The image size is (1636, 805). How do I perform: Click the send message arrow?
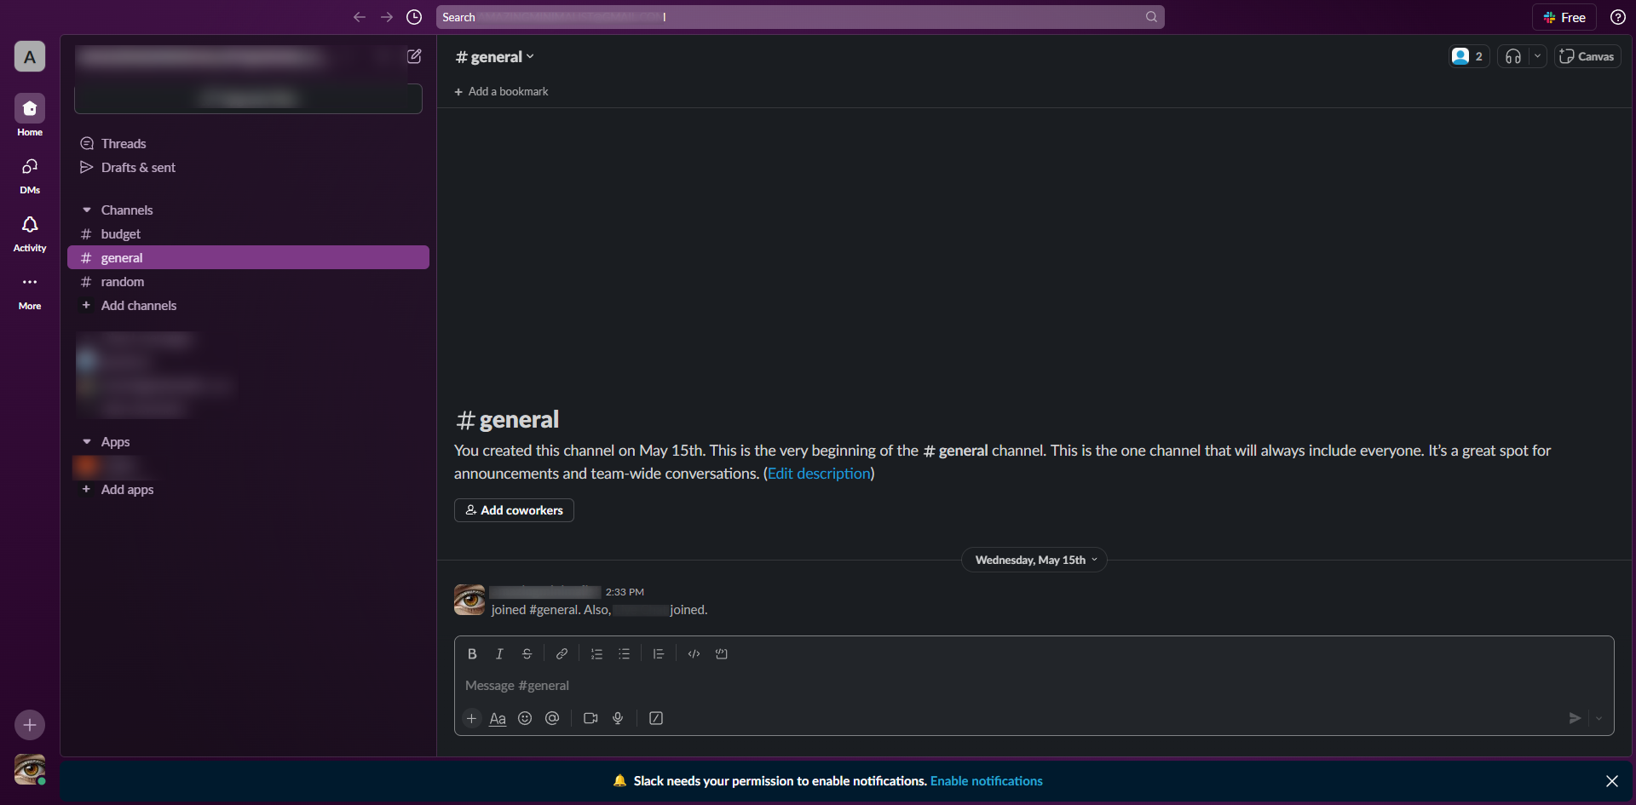pos(1575,718)
